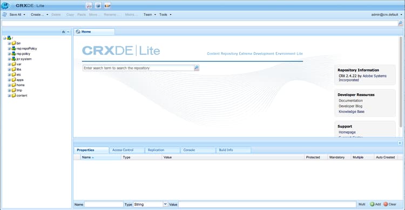Click the green Add property button
Image resolution: width=405 pixels, height=210 pixels.
coord(375,204)
